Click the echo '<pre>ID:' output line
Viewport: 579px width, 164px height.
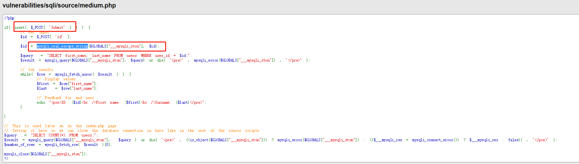pos(121,102)
